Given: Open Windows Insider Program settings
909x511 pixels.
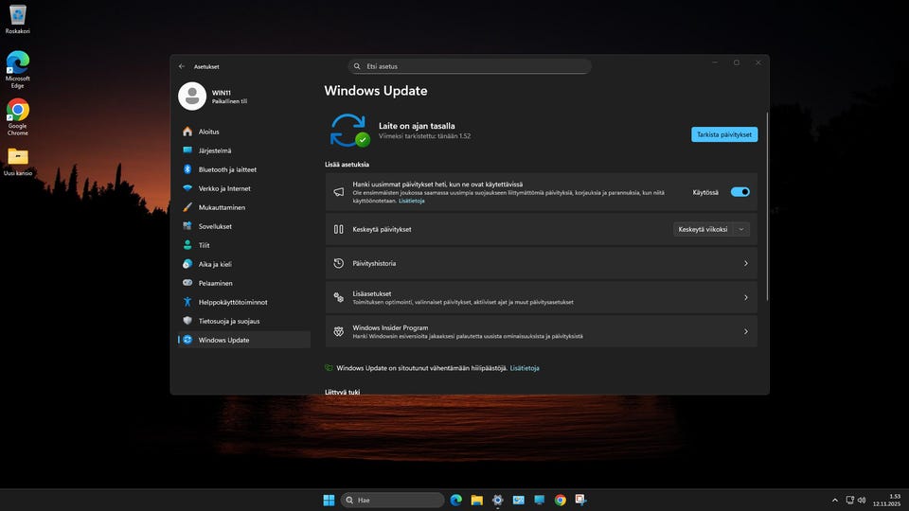Looking at the screenshot, I should pos(541,331).
